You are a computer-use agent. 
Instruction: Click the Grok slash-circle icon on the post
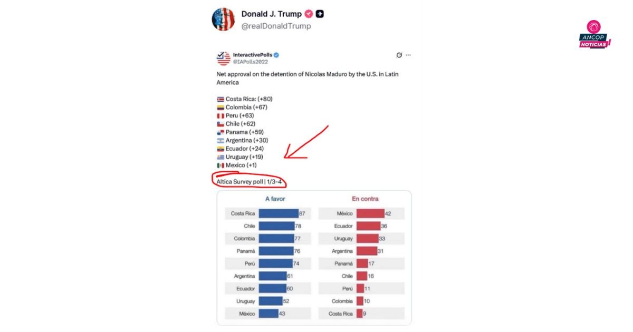pos(399,55)
